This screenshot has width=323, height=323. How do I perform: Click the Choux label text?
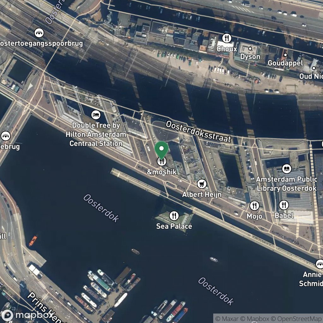pyautogui.click(x=227, y=49)
